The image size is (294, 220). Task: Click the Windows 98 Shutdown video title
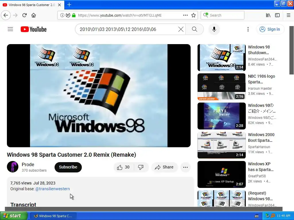tap(259, 50)
